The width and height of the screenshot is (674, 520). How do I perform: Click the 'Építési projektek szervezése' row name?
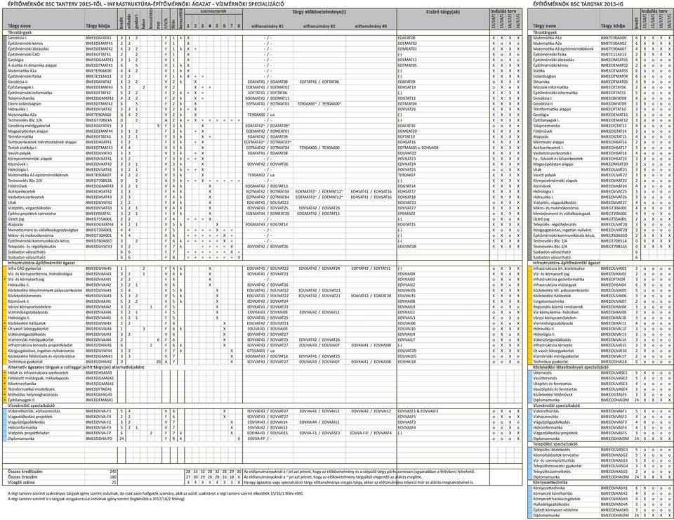[32, 214]
